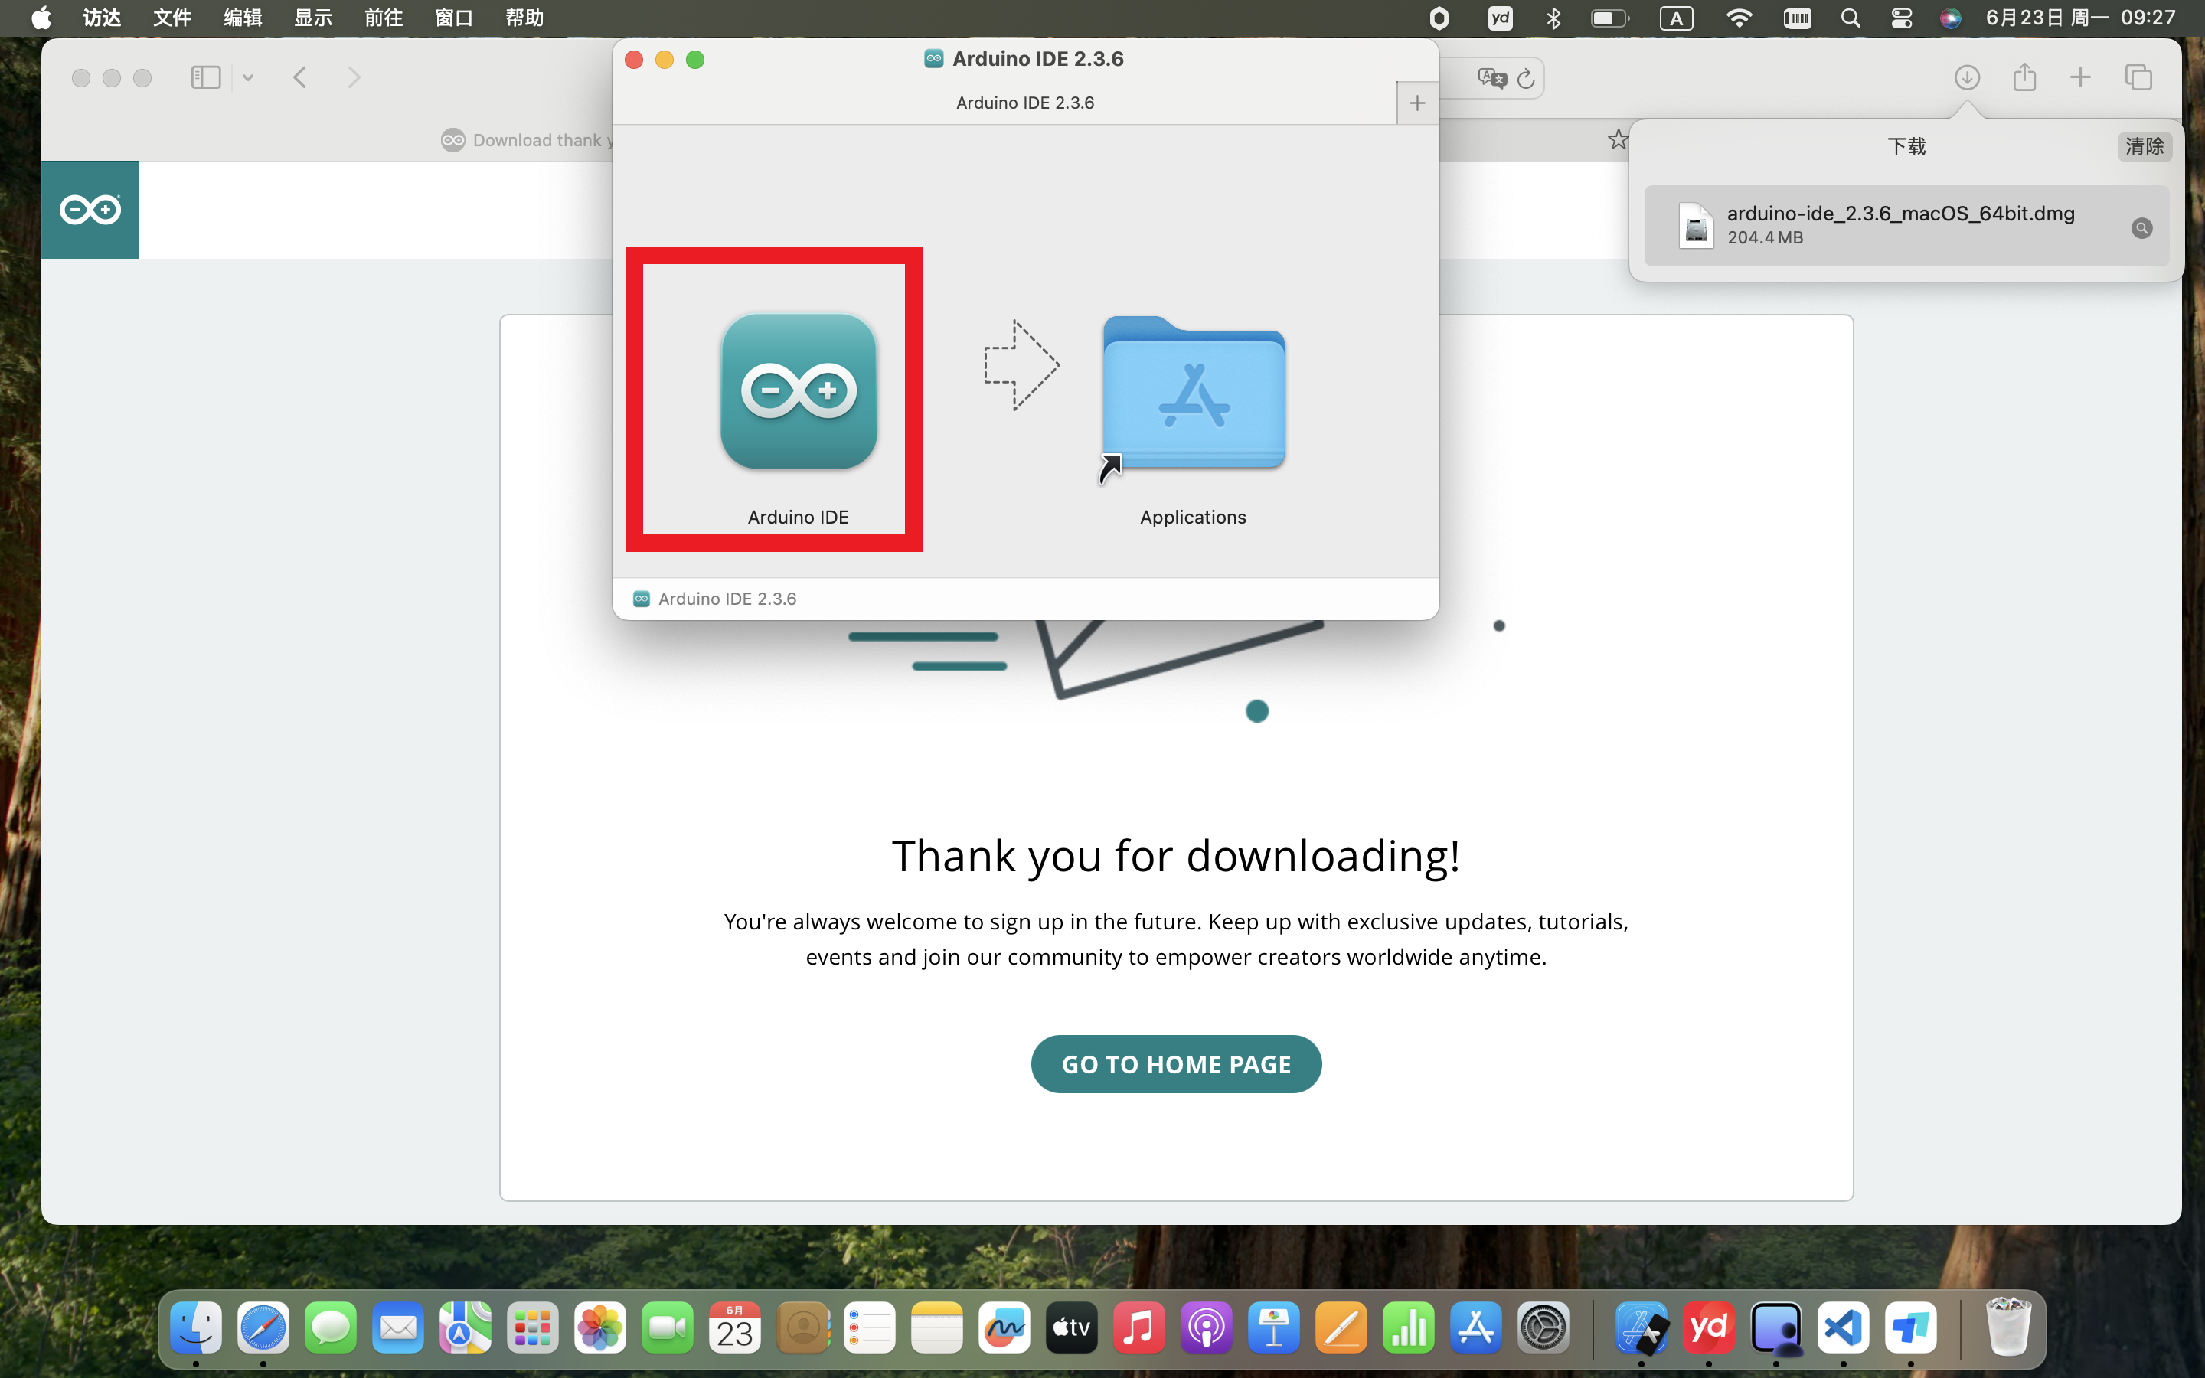Open Apple TV from the Dock

coord(1072,1328)
